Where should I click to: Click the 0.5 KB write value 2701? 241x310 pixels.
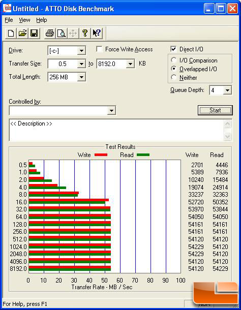pos(197,165)
